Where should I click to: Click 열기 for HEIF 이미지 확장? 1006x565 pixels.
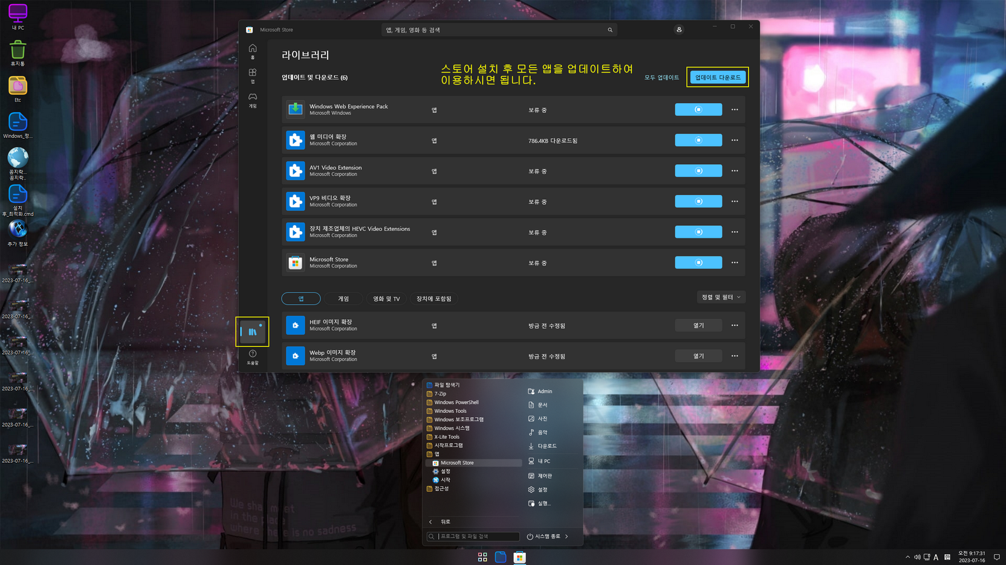tap(698, 325)
